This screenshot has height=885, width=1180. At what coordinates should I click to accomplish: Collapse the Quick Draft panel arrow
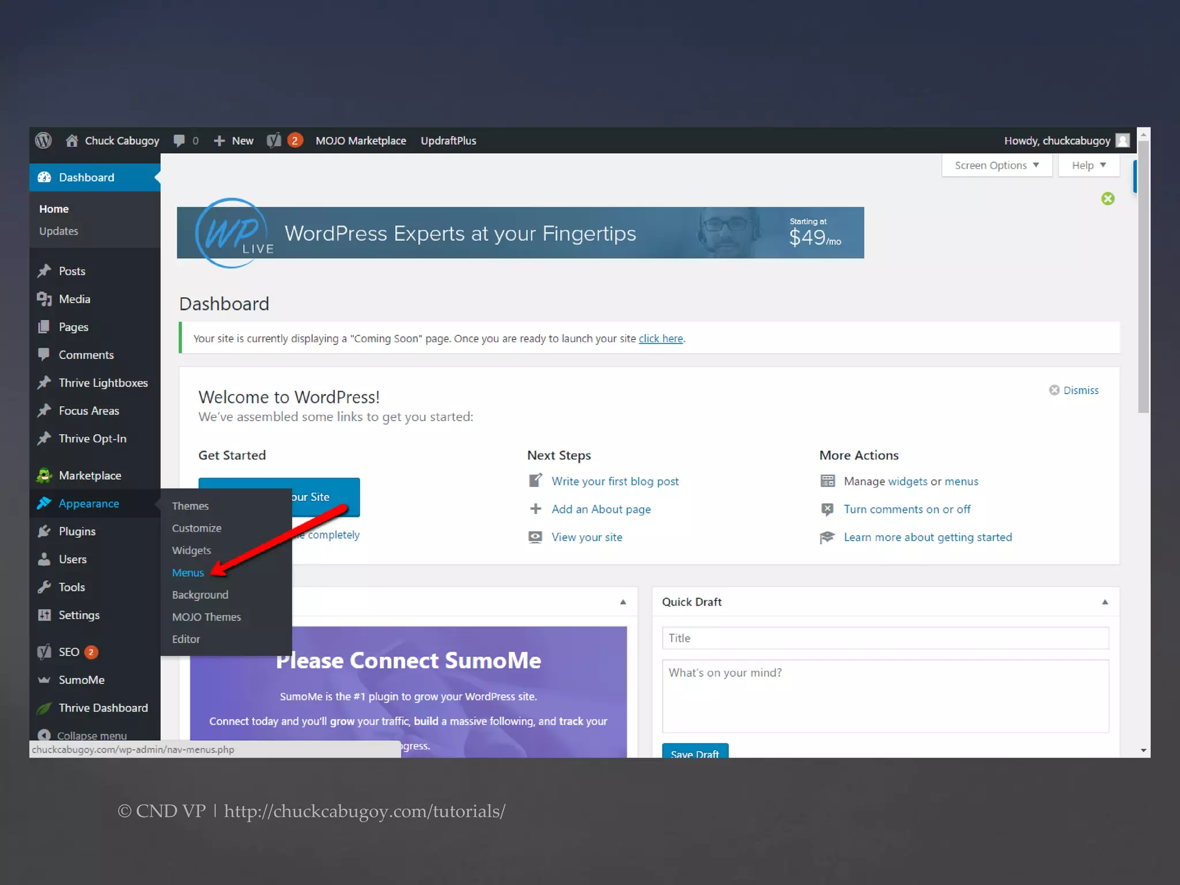1105,602
